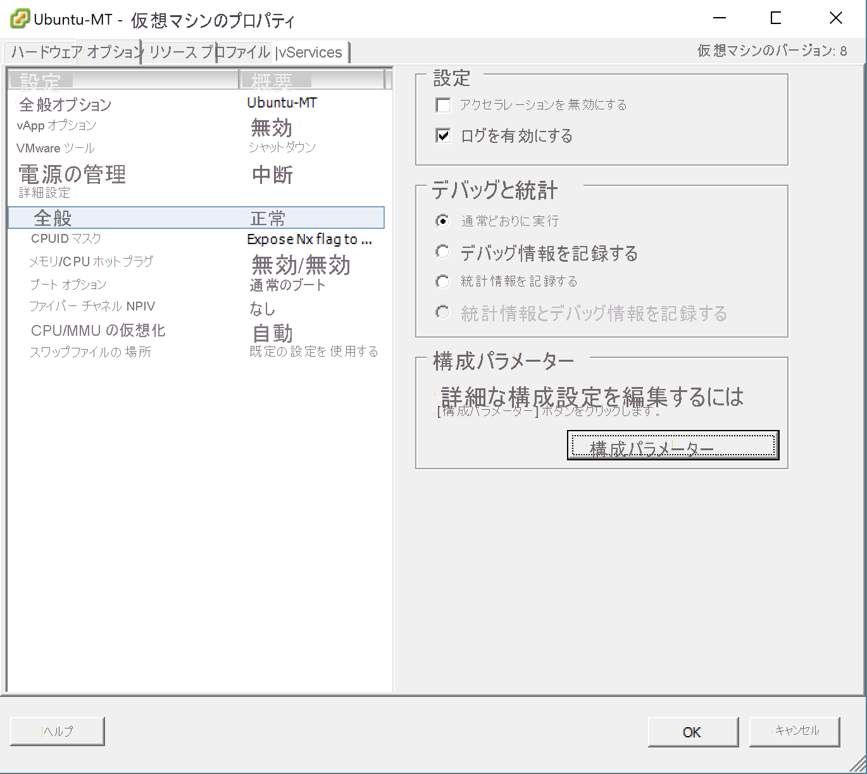This screenshot has height=774, width=867.
Task: Click the シャットダウン summary value
Action: (282, 147)
